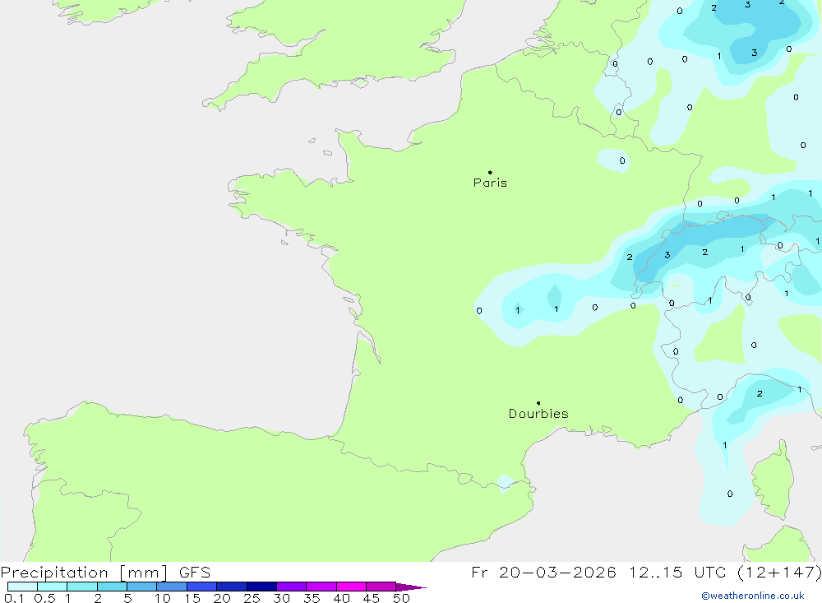
Task: Click the GFS model name in title
Action: [x=195, y=572]
